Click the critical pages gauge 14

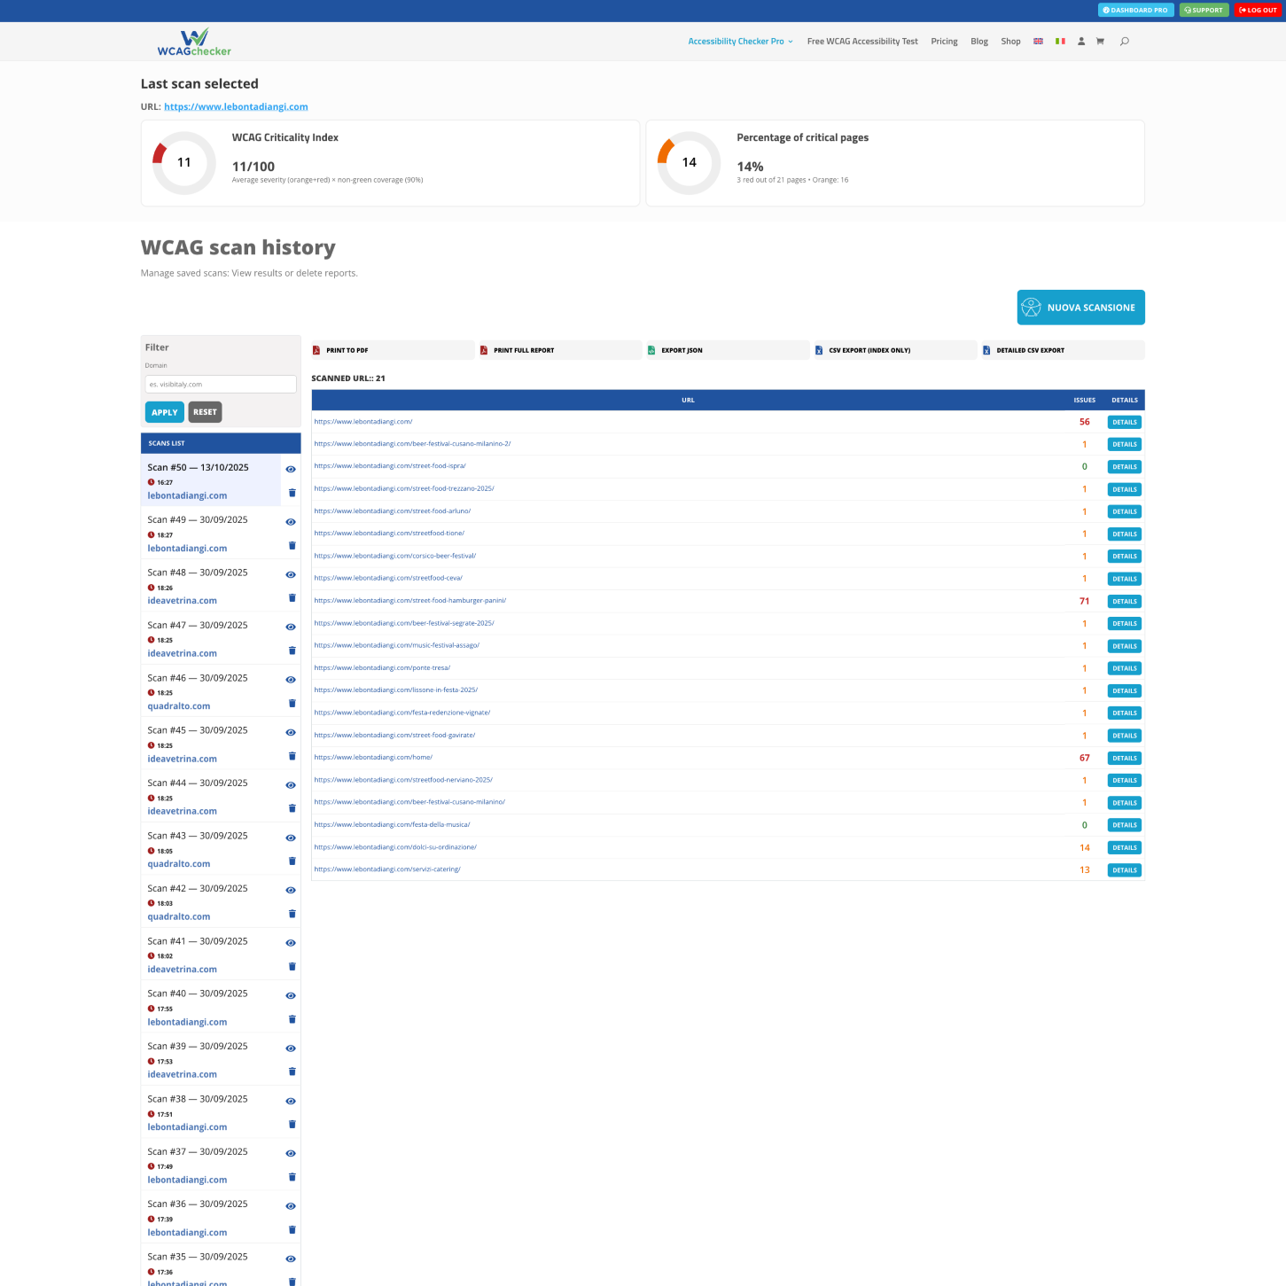coord(689,163)
